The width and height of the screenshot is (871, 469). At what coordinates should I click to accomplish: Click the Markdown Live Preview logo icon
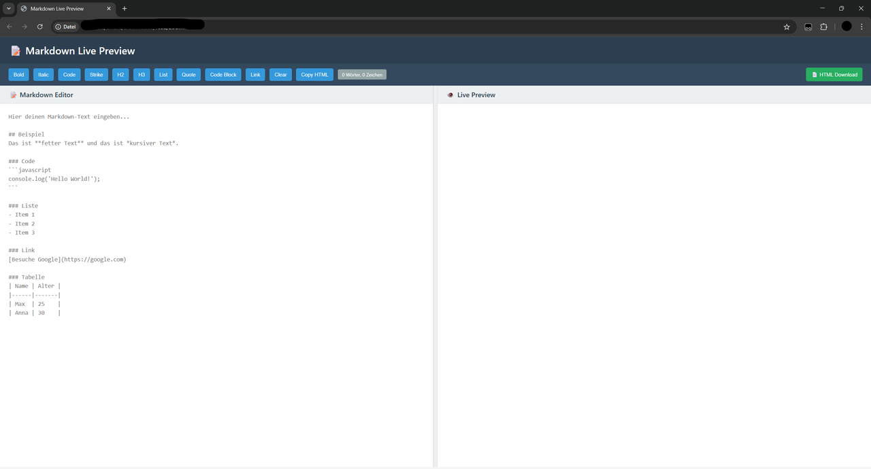[16, 51]
